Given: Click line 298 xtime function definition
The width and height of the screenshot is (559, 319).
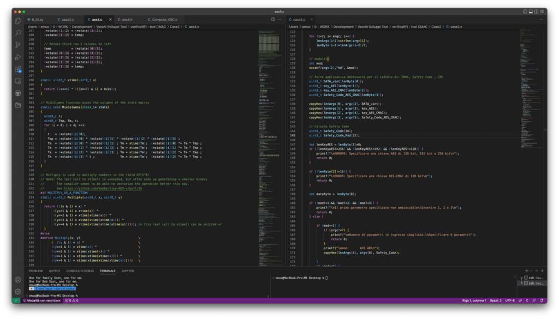Looking at the screenshot, I should point(68,80).
